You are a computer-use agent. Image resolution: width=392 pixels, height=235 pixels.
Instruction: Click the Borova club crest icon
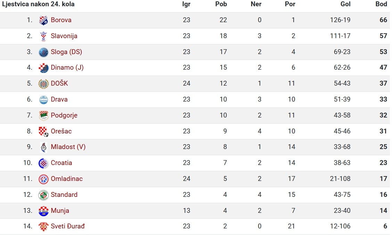43,20
